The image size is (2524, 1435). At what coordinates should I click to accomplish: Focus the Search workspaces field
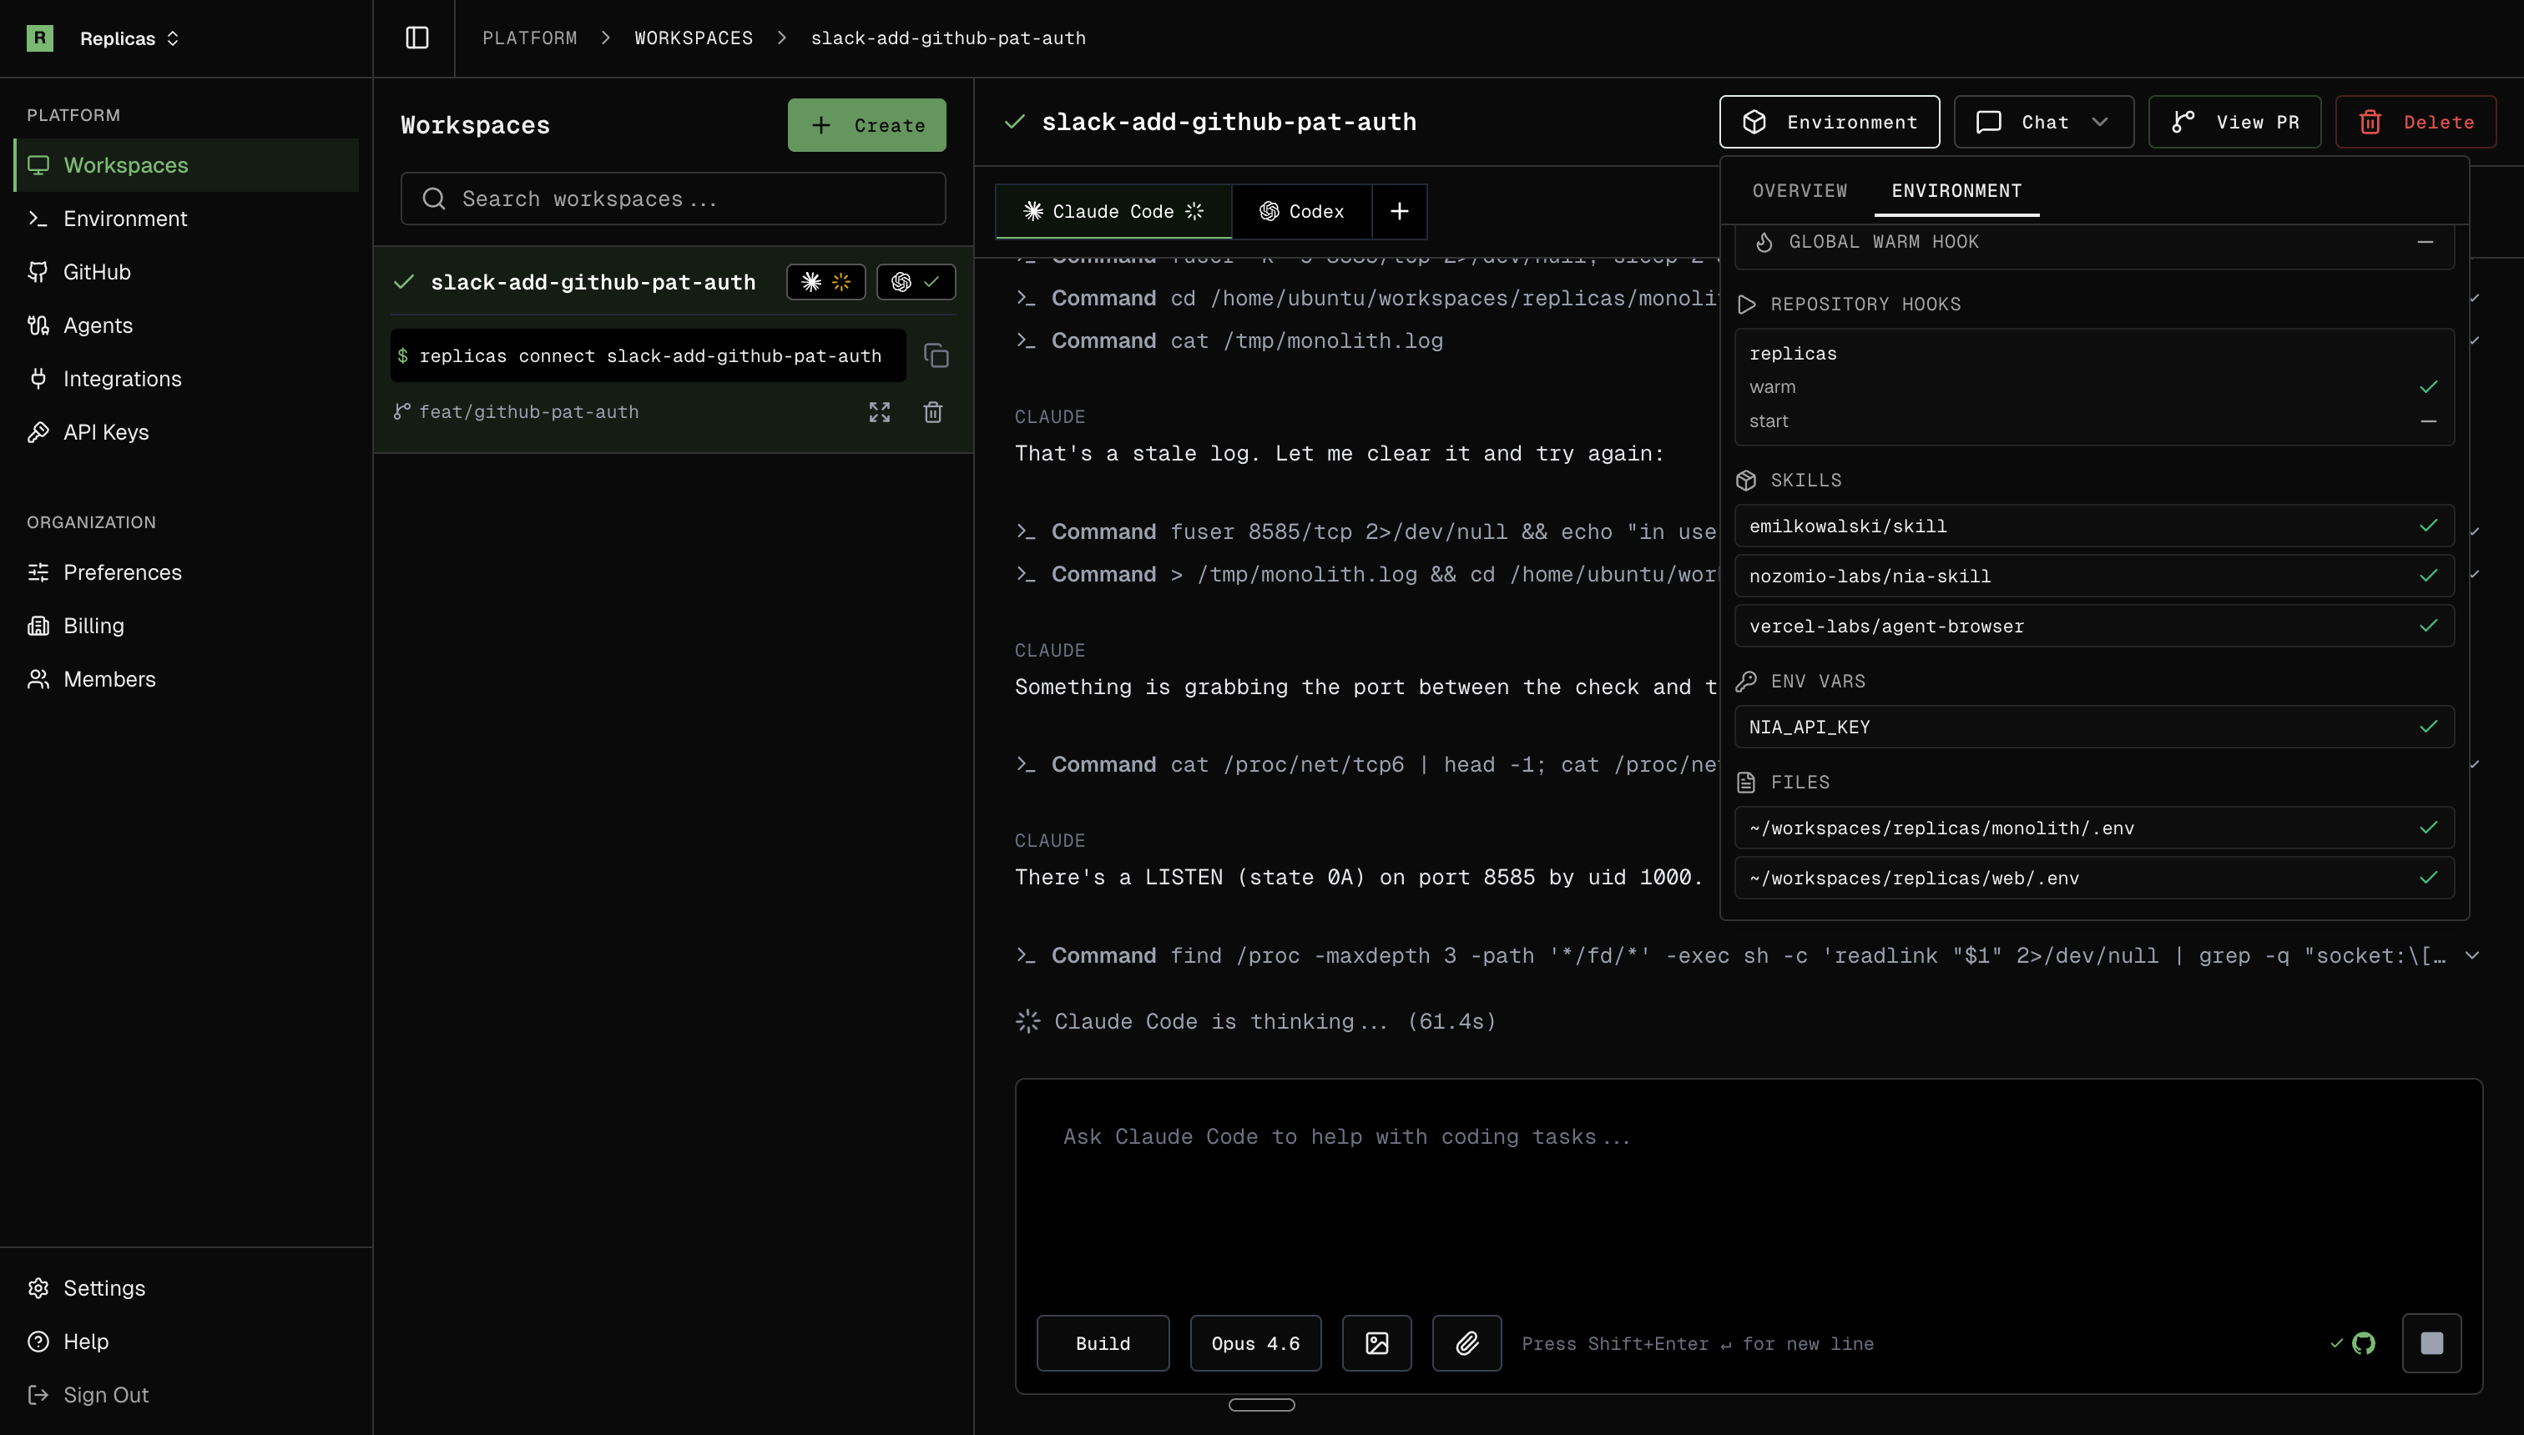674,199
